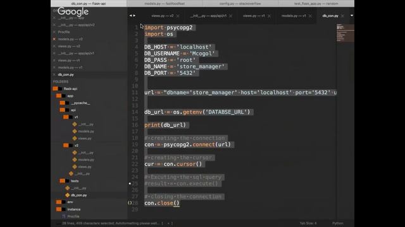The width and height of the screenshot is (405, 227).
Task: Click the file icon of views.py under v2
Action: (75, 166)
